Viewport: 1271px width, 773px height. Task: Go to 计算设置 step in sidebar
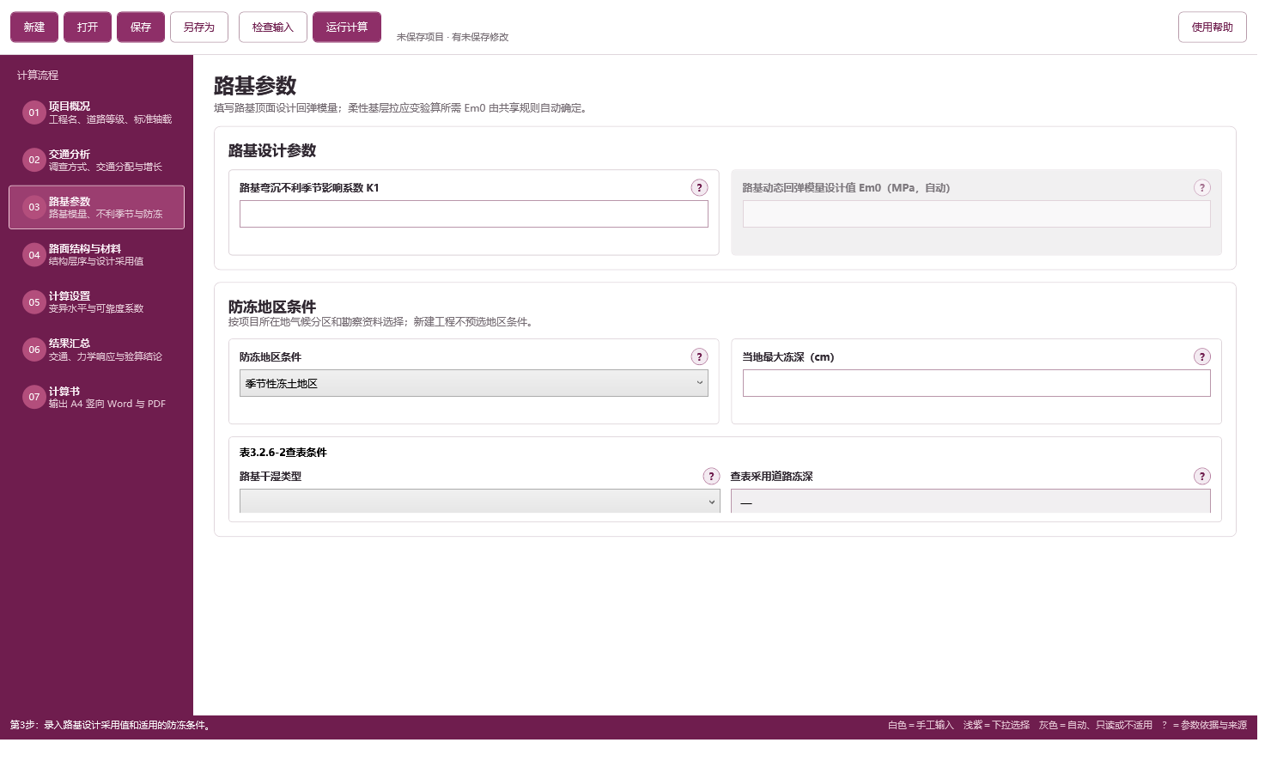tap(96, 302)
